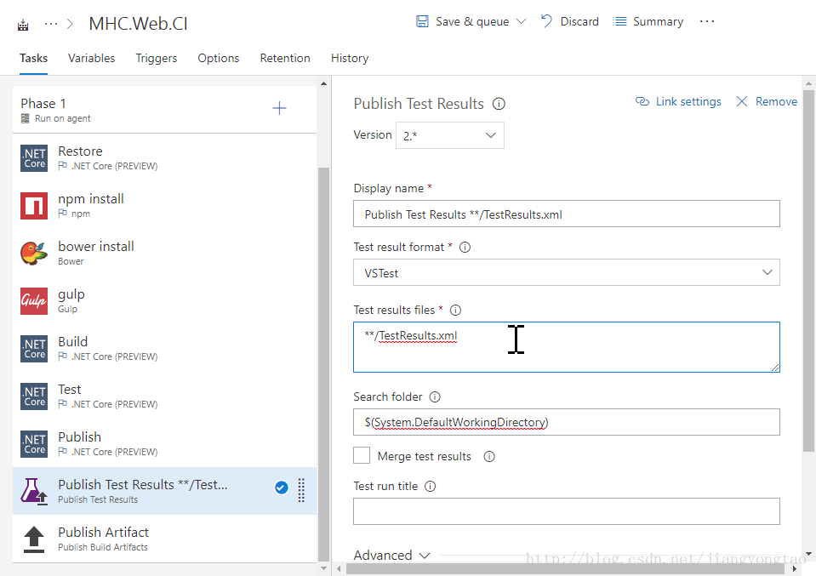Select the Publish .NET Core task icon
816x576 pixels.
34,444
